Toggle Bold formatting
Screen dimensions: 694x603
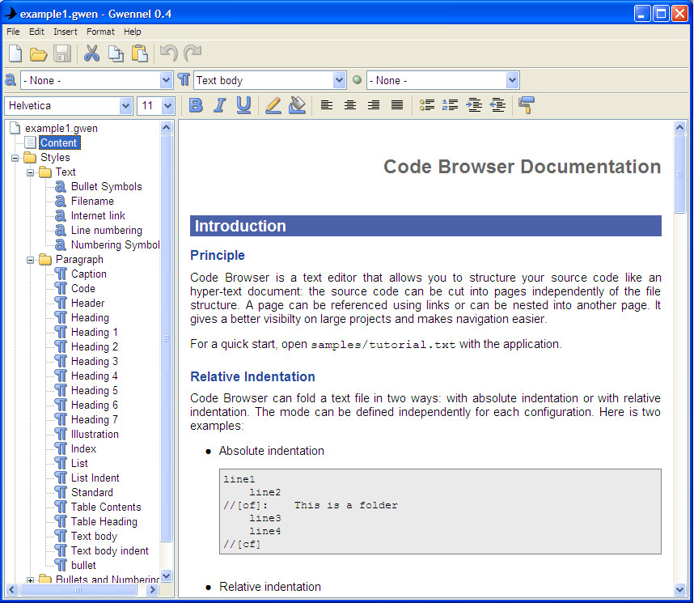[x=196, y=105]
